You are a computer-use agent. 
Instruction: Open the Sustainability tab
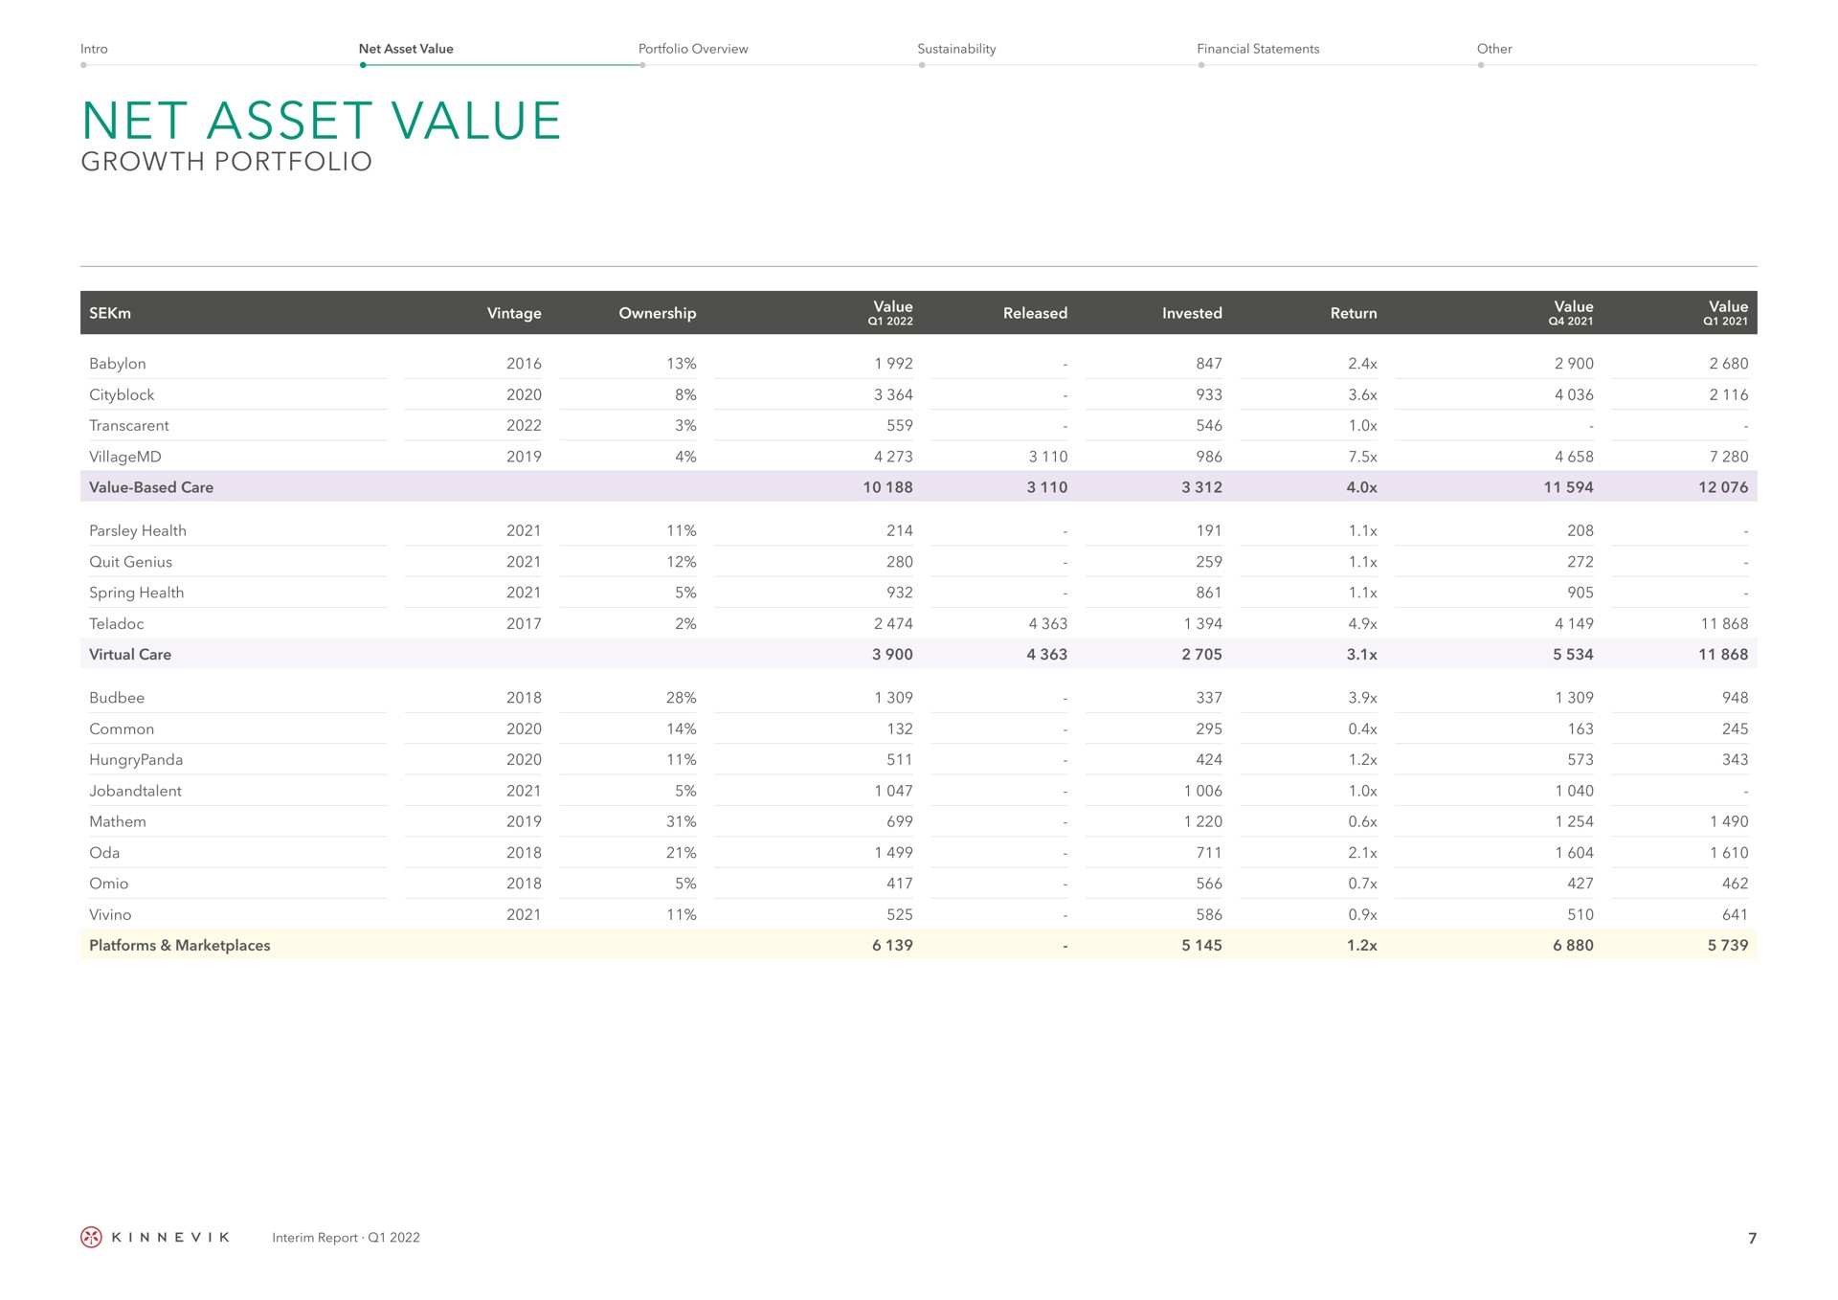point(956,49)
